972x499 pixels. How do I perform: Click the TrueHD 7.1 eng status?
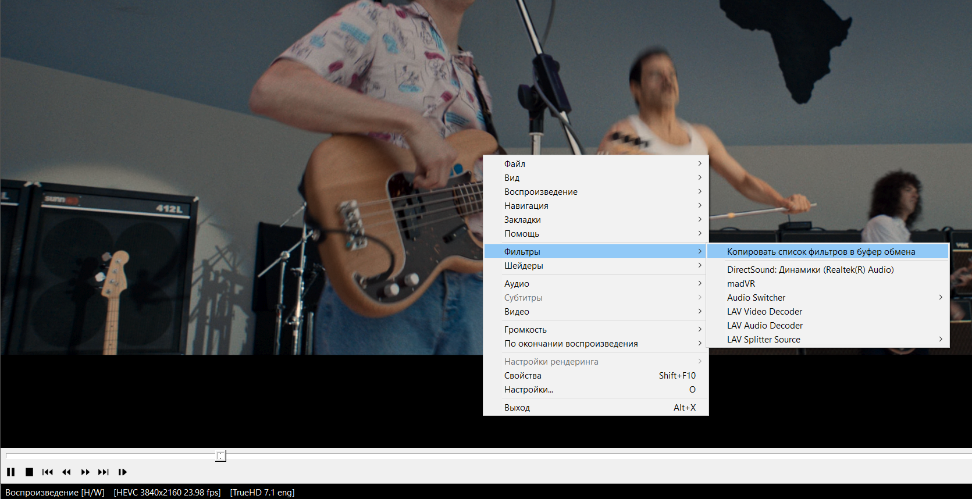pyautogui.click(x=262, y=493)
